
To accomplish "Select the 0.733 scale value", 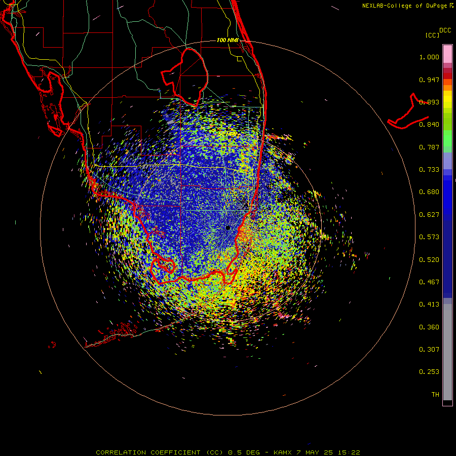I will (429, 170).
